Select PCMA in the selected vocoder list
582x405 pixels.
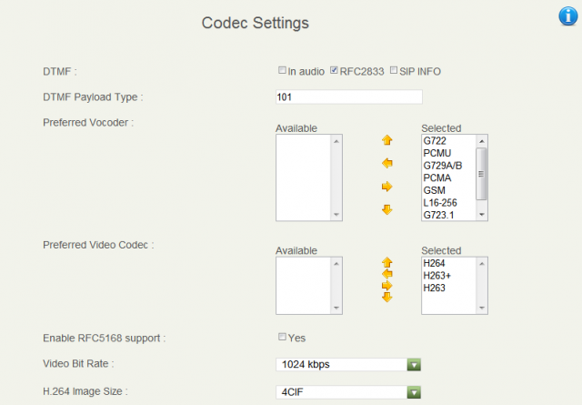tap(437, 178)
